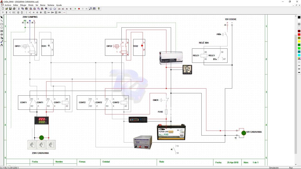Select the green 12V CARAVANA indicator lamp
The height and width of the screenshot is (169, 301).
click(x=244, y=133)
